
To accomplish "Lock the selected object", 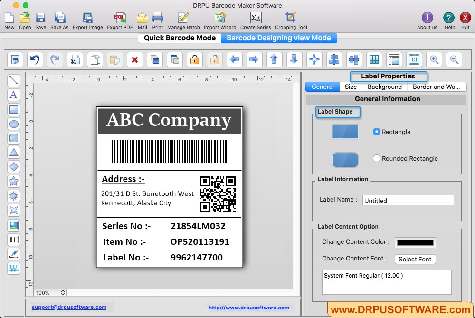I will (194, 59).
